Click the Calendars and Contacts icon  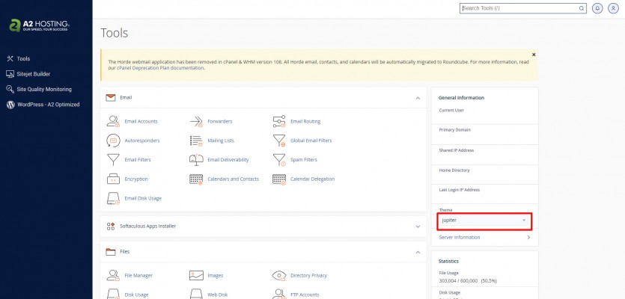(x=196, y=179)
